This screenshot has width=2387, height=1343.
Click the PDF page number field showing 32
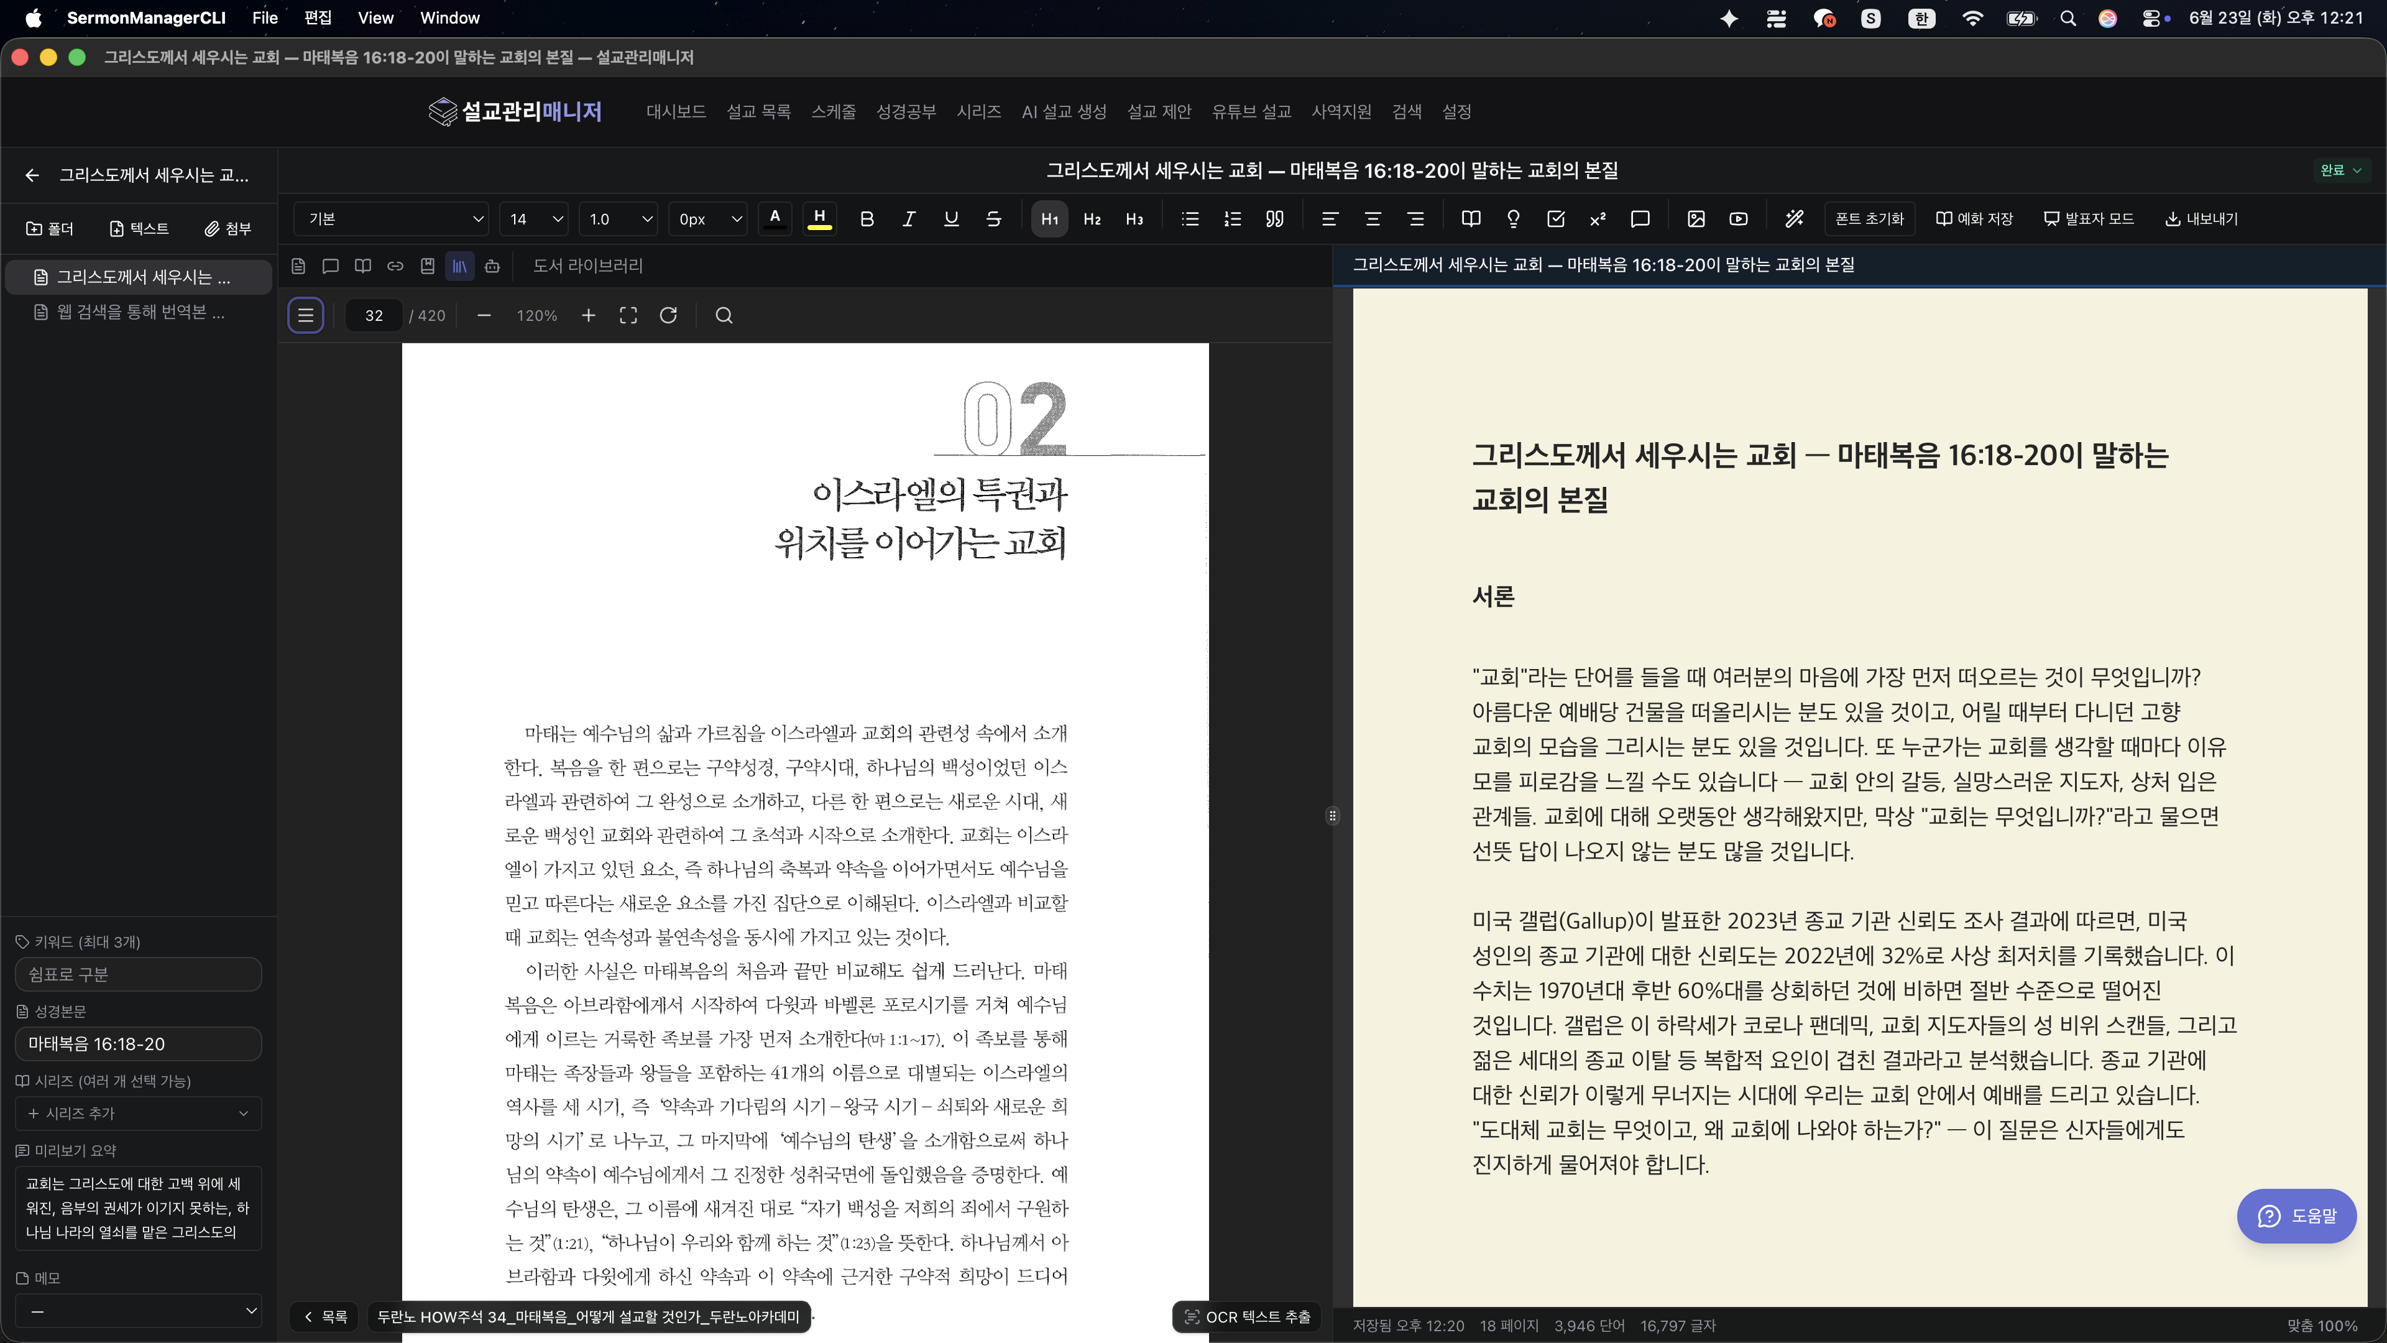coord(374,315)
